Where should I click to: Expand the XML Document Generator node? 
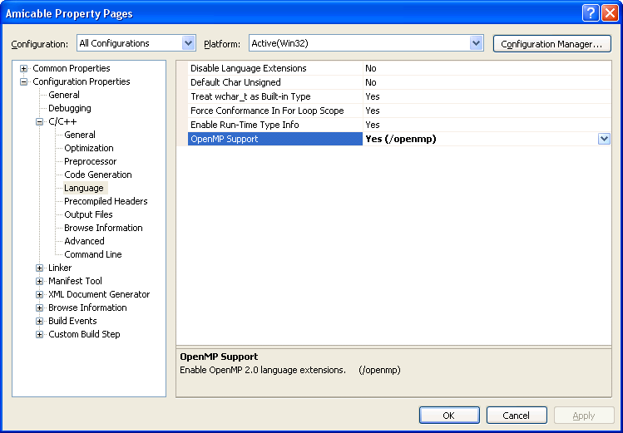[x=40, y=294]
